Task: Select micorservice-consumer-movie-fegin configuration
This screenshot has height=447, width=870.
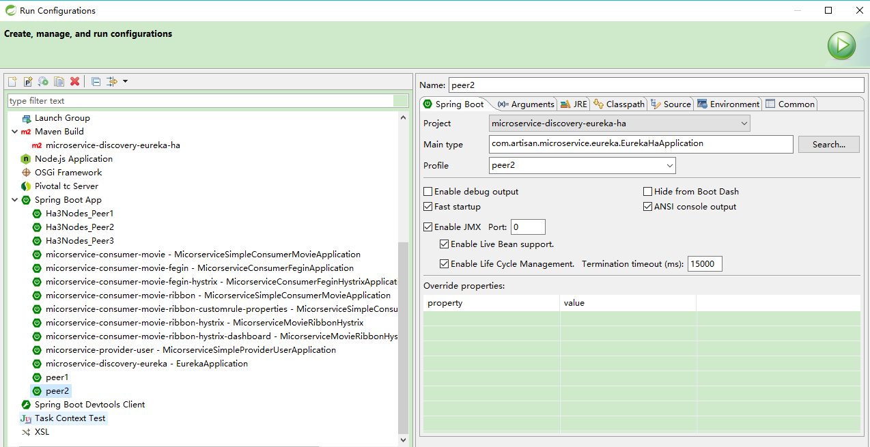Action: pos(199,268)
